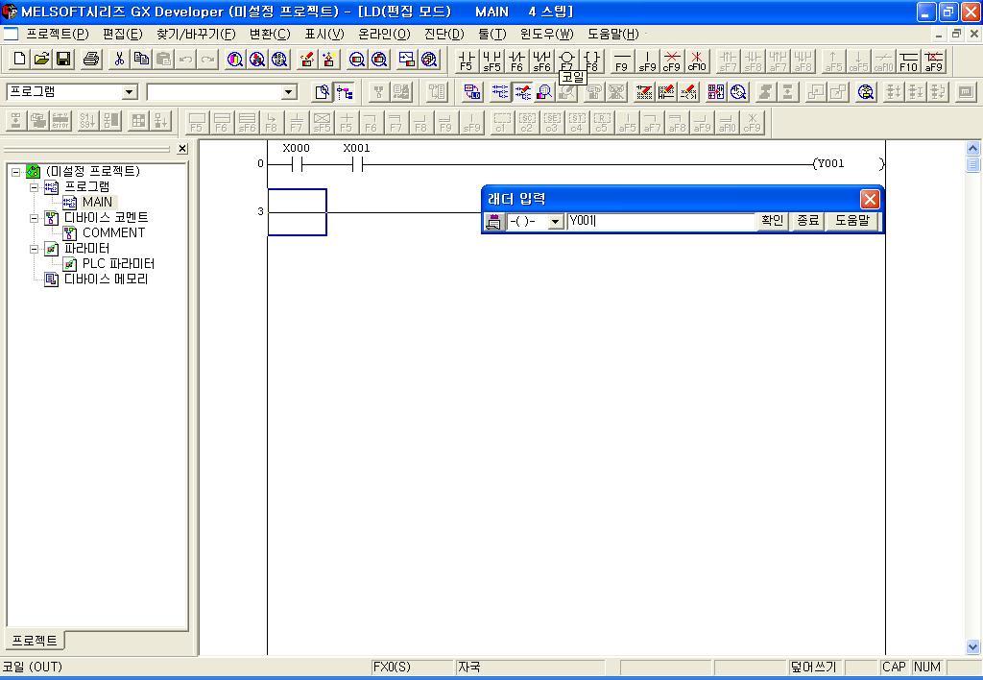This screenshot has height=680, width=983.
Task: Select COMMENT in the project tree
Action: 113,232
